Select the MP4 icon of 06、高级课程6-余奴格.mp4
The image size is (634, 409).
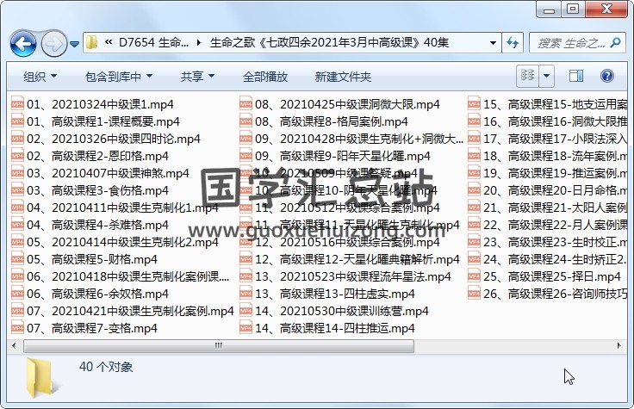[17, 294]
